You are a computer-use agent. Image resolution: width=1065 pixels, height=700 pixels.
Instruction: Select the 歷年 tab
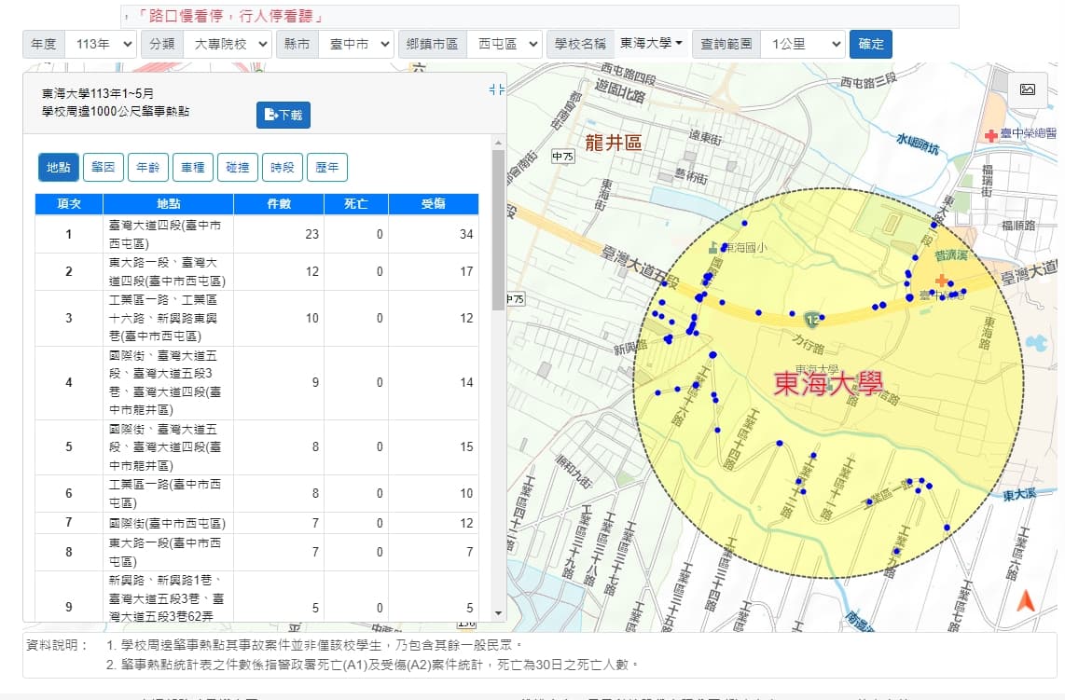326,167
